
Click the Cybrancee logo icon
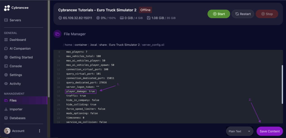[7, 8]
